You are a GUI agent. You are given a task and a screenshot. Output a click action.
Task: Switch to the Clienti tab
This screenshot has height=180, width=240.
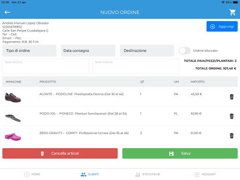pyautogui.click(x=90, y=174)
